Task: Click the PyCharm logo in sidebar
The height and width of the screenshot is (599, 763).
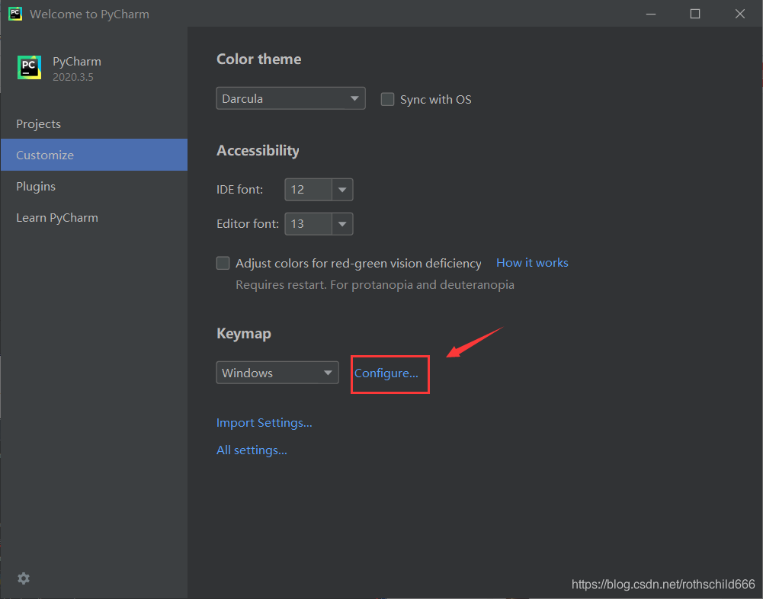Action: coord(30,68)
